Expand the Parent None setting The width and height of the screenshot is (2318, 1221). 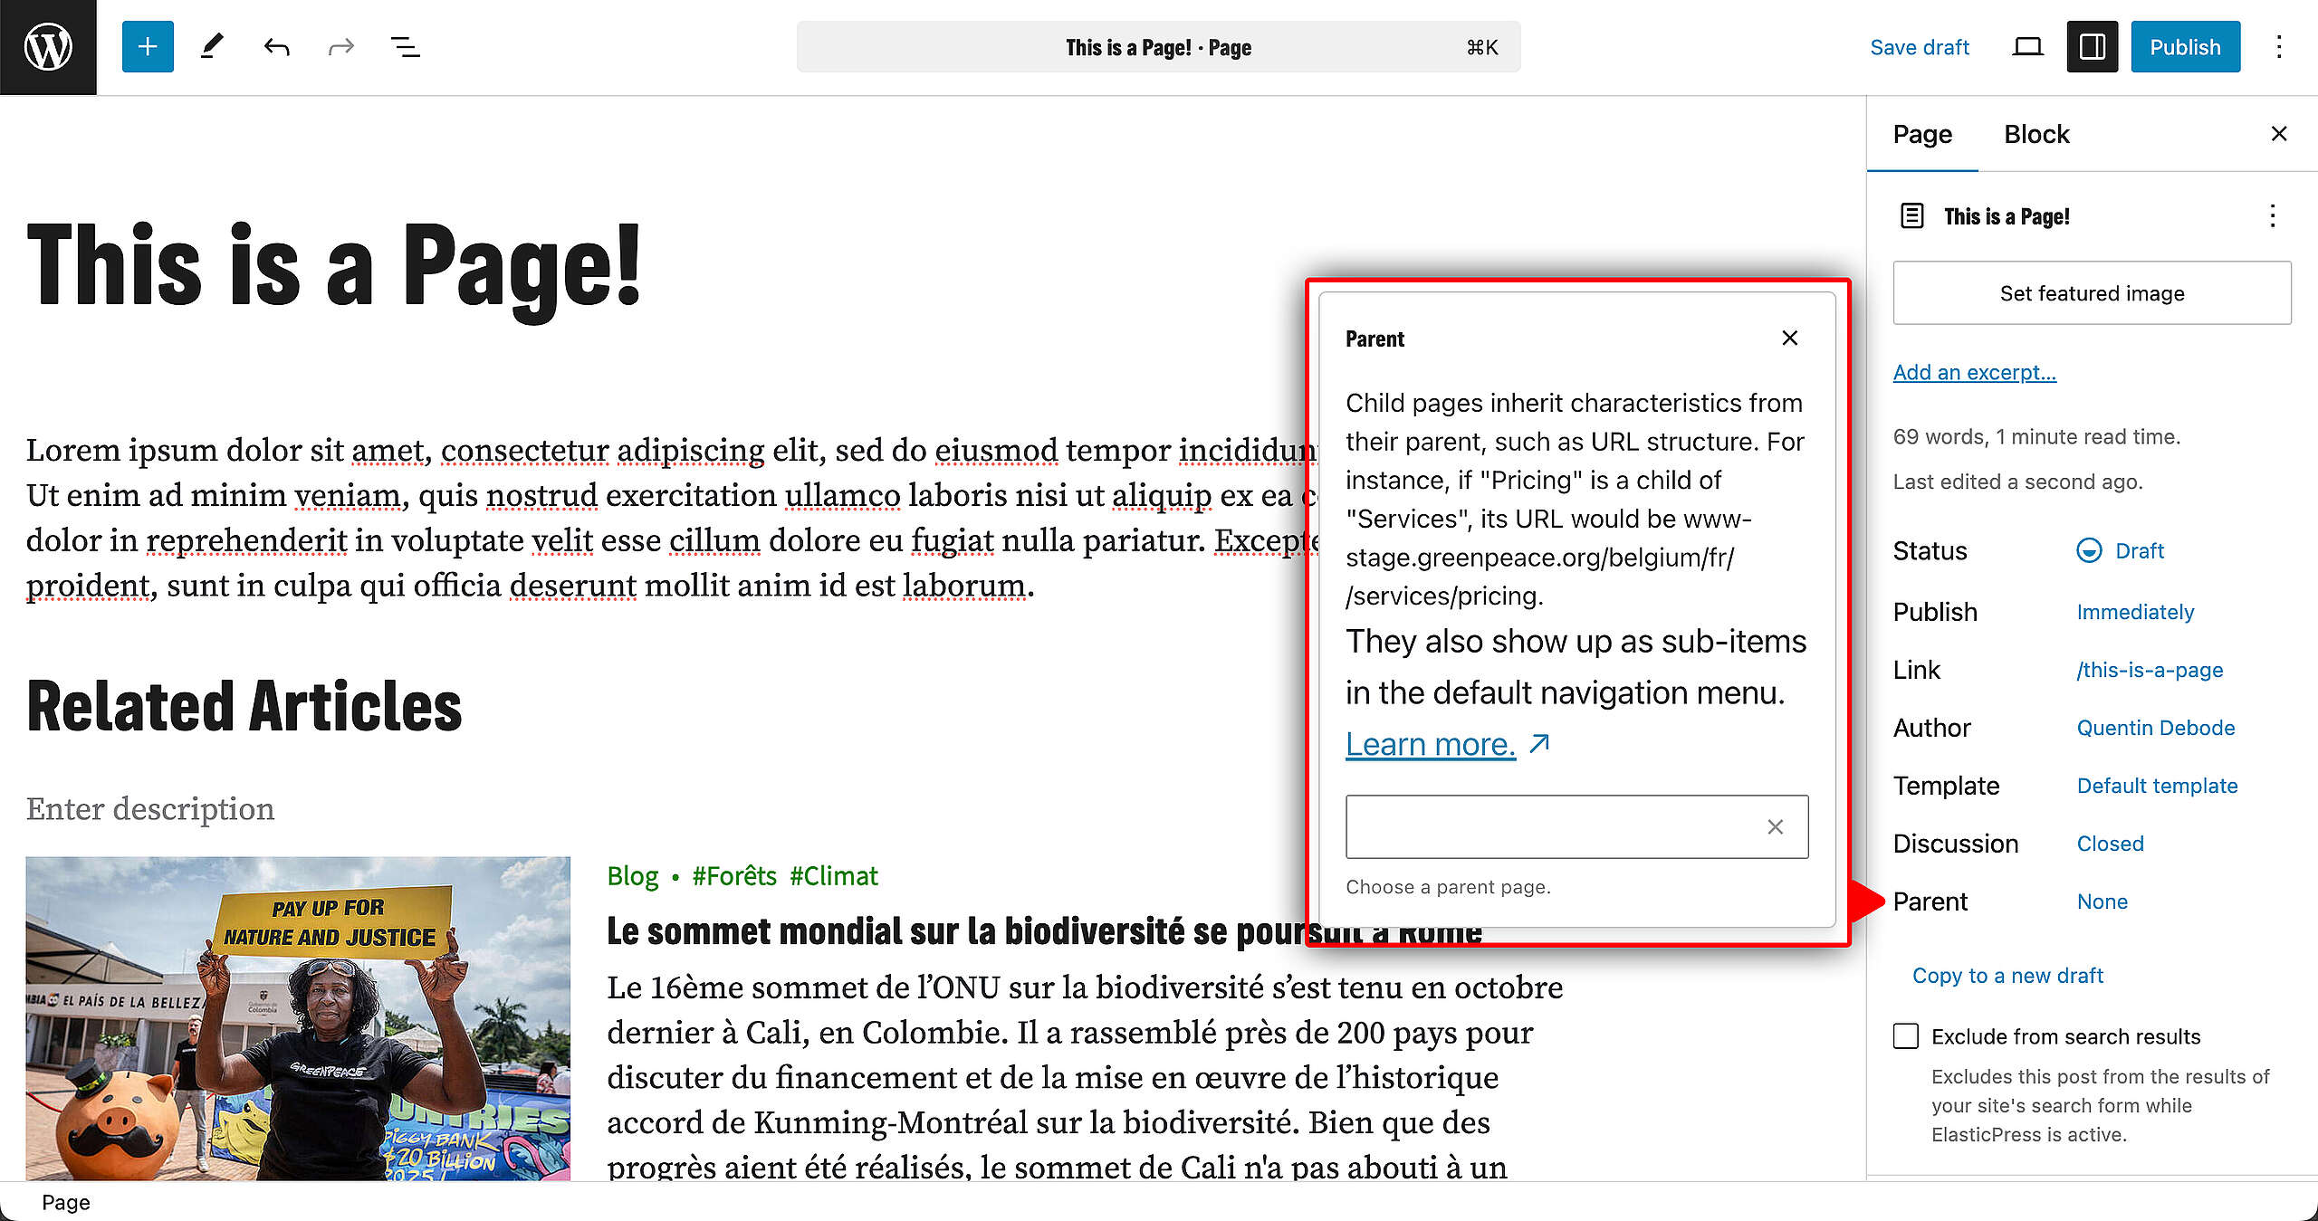pos(2102,901)
